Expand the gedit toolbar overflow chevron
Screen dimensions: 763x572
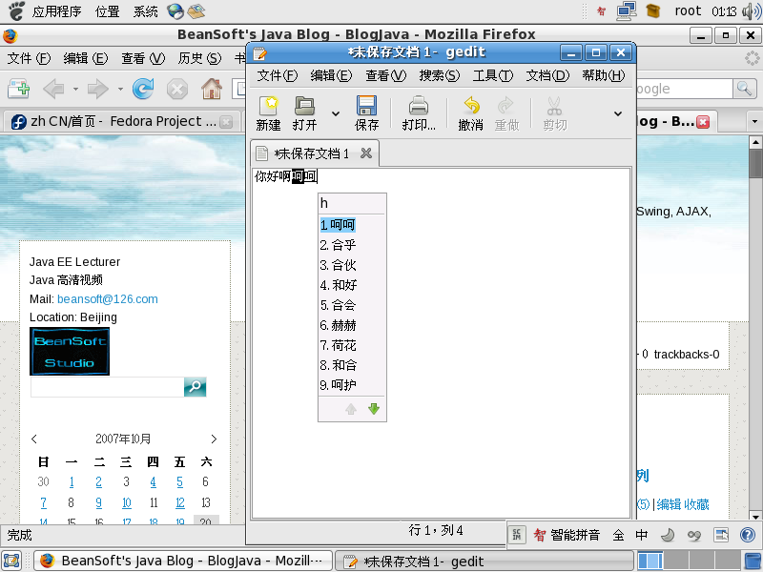coord(618,113)
